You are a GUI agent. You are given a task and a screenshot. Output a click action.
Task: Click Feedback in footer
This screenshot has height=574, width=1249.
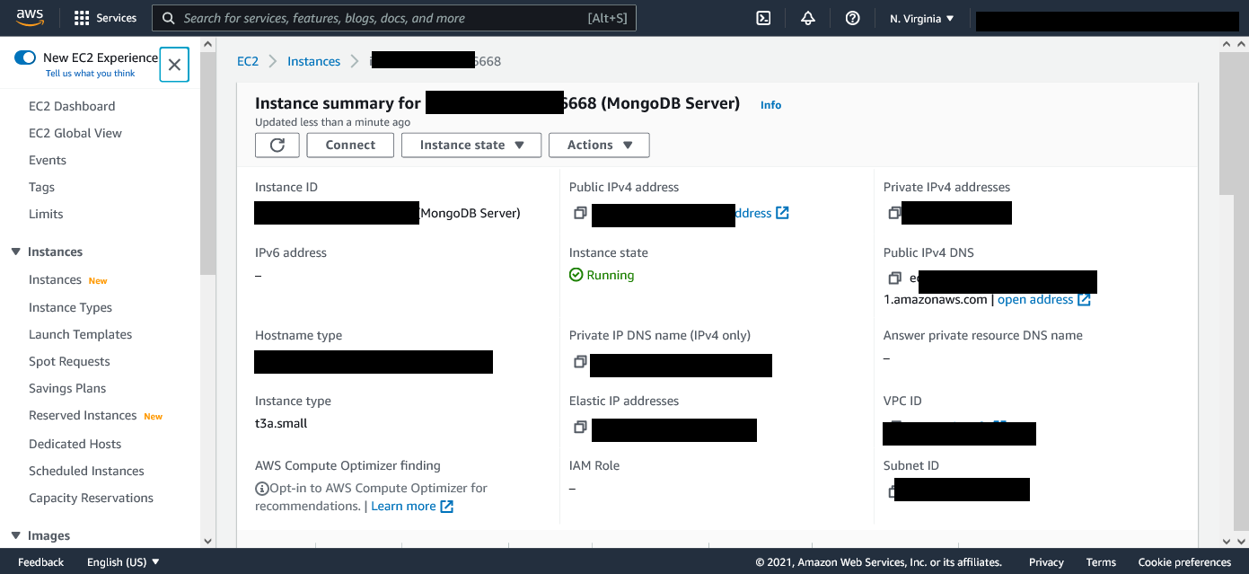pyautogui.click(x=40, y=562)
